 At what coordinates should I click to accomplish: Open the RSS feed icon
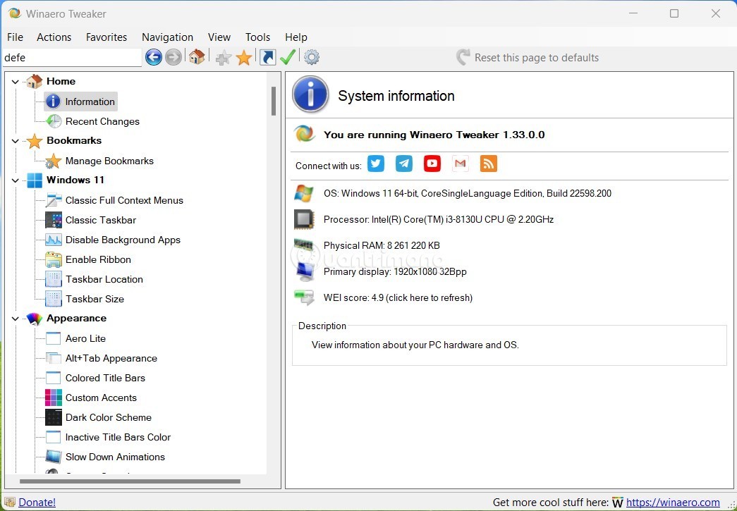[x=489, y=164]
